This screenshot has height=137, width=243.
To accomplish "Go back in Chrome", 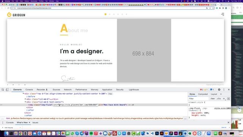I will tap(2, 8).
